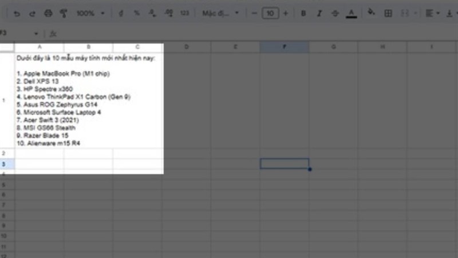Click the Merge cells icon
The height and width of the screenshot is (258, 458).
click(405, 13)
